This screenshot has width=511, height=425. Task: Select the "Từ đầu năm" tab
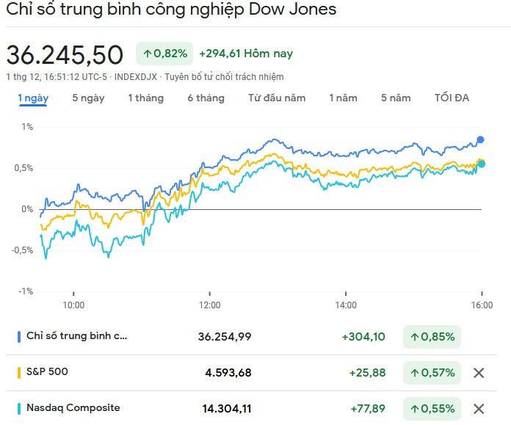[277, 98]
